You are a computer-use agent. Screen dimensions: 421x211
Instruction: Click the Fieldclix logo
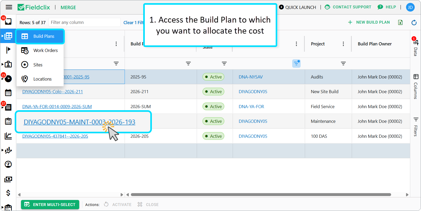point(34,7)
